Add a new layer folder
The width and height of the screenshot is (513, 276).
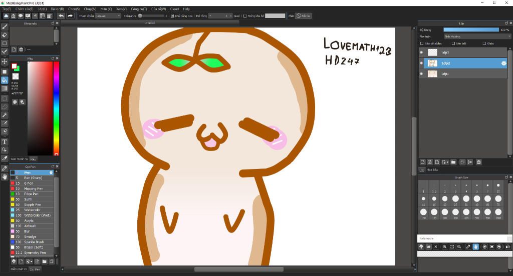(x=453, y=162)
